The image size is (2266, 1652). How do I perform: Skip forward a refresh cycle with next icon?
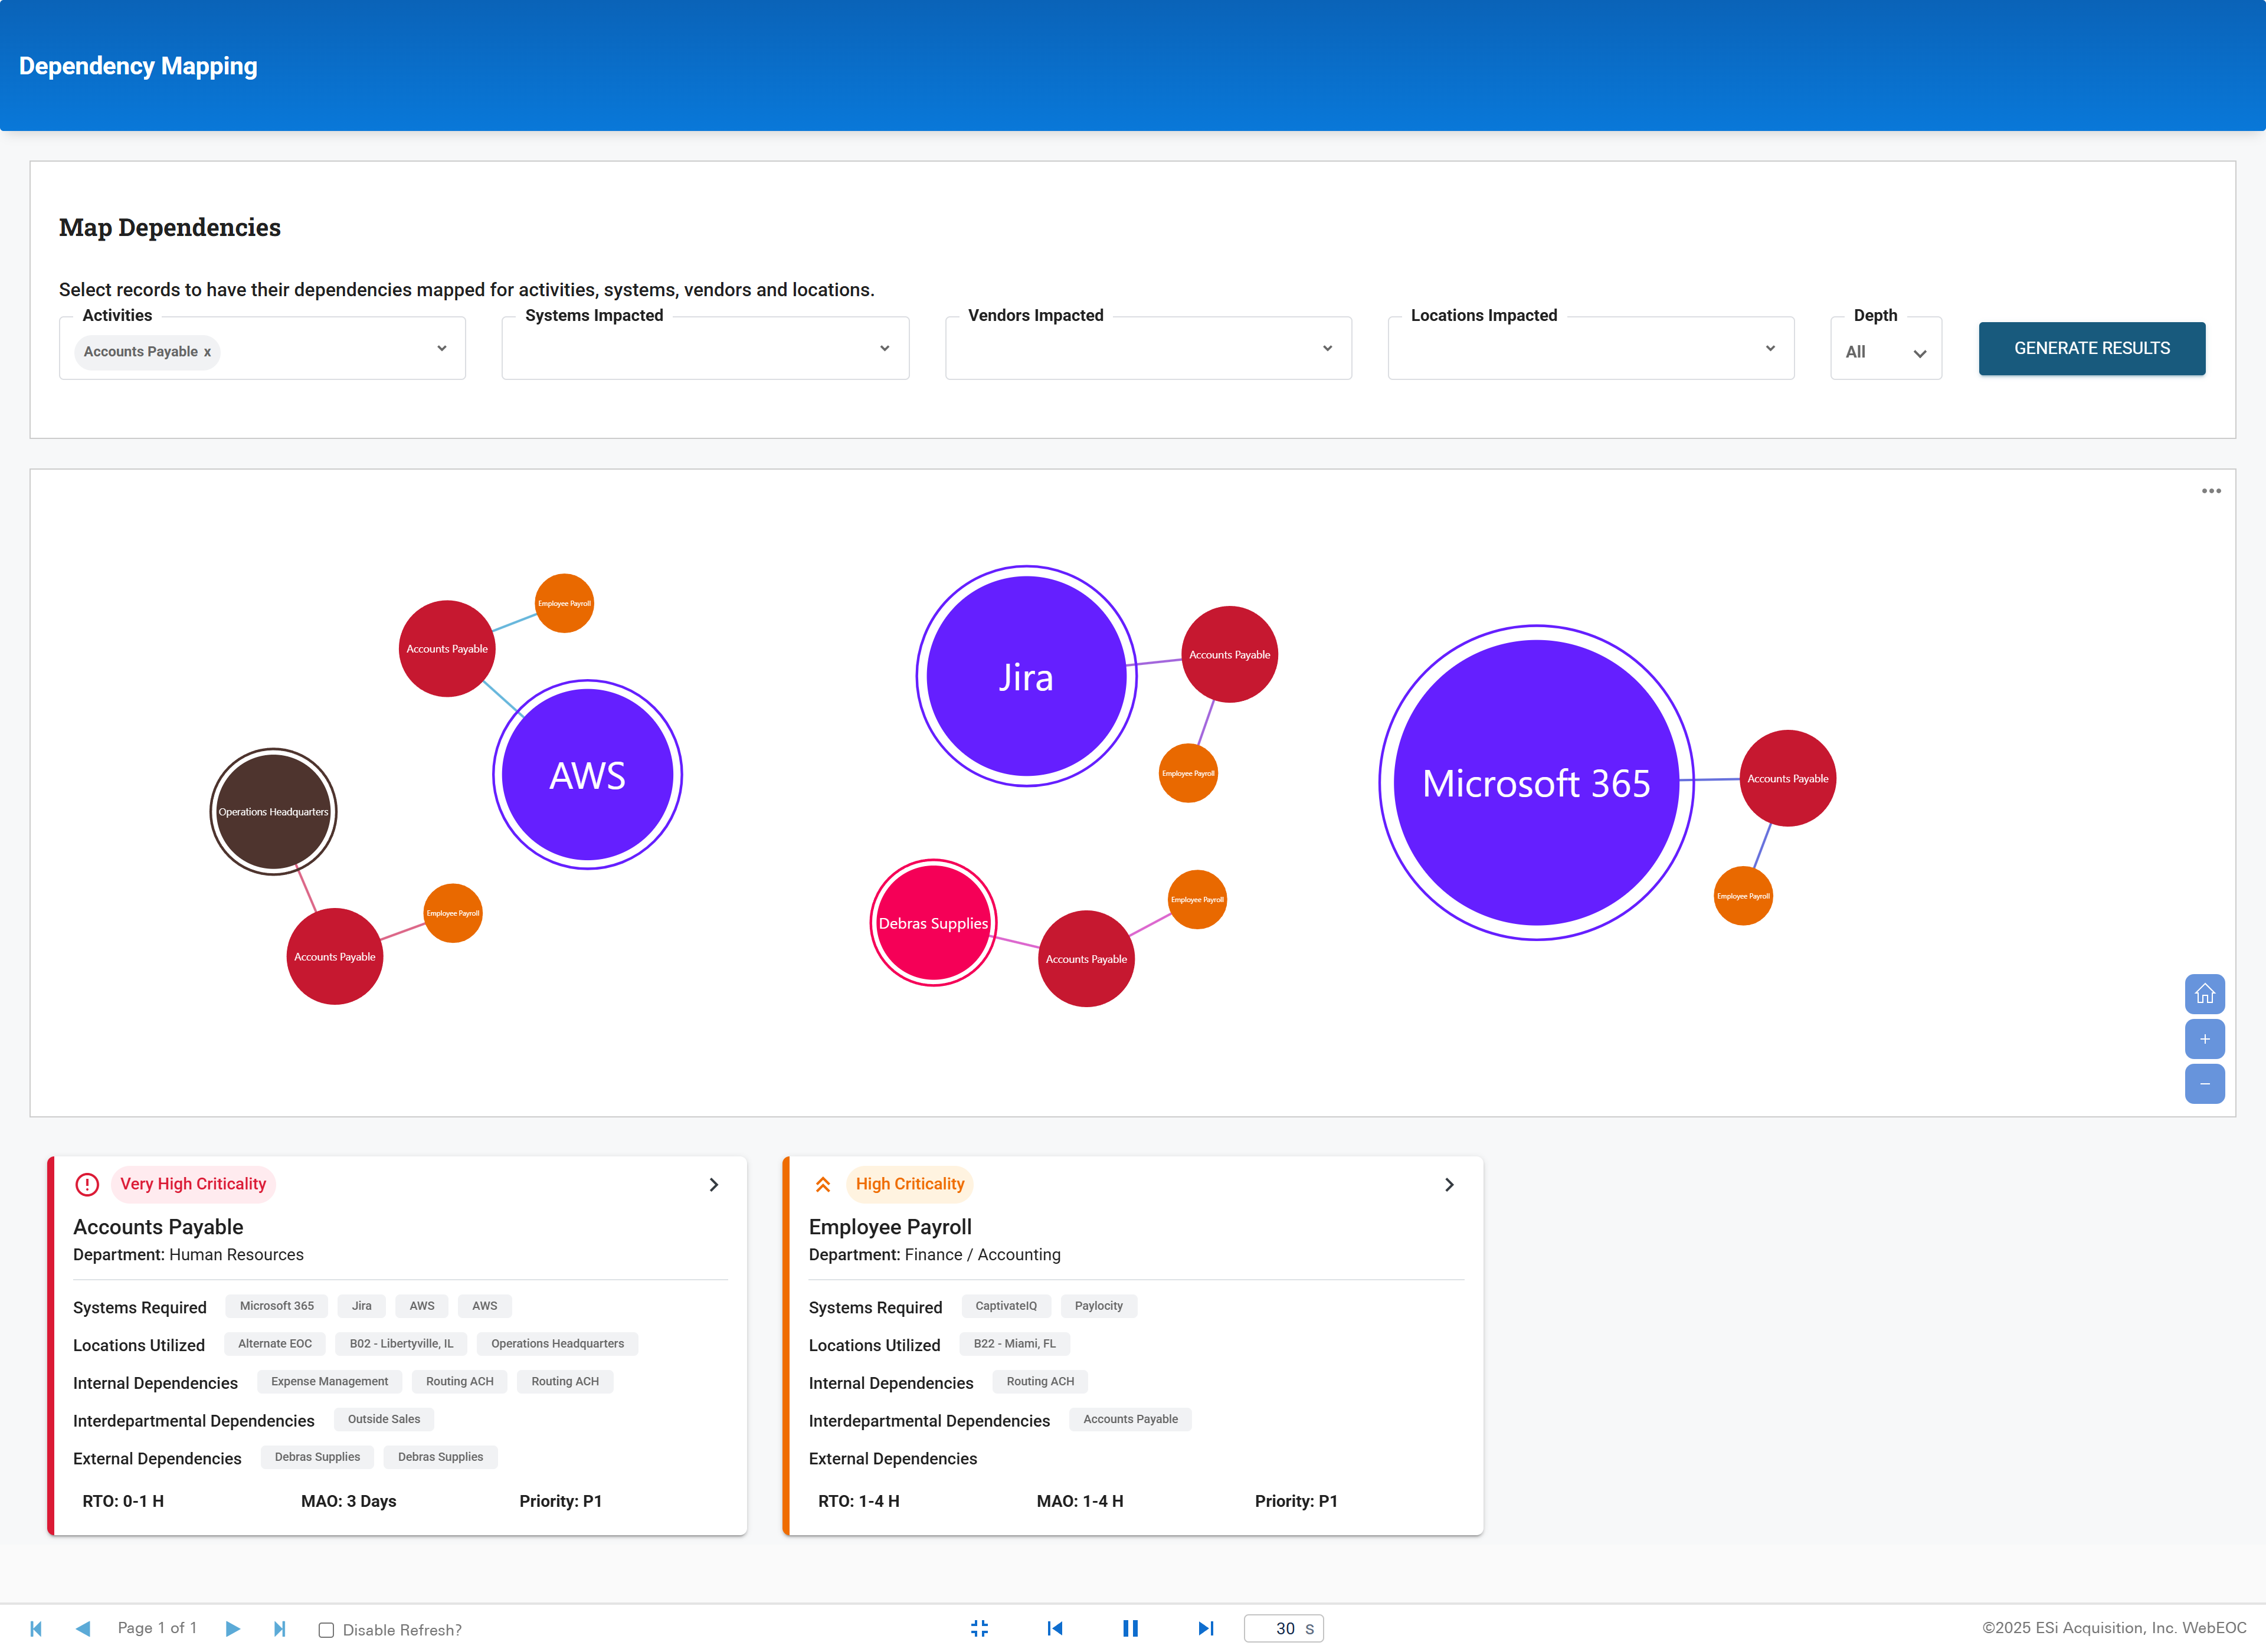tap(1206, 1628)
